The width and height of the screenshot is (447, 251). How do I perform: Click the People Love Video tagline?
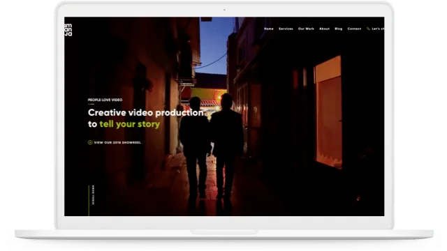click(105, 100)
